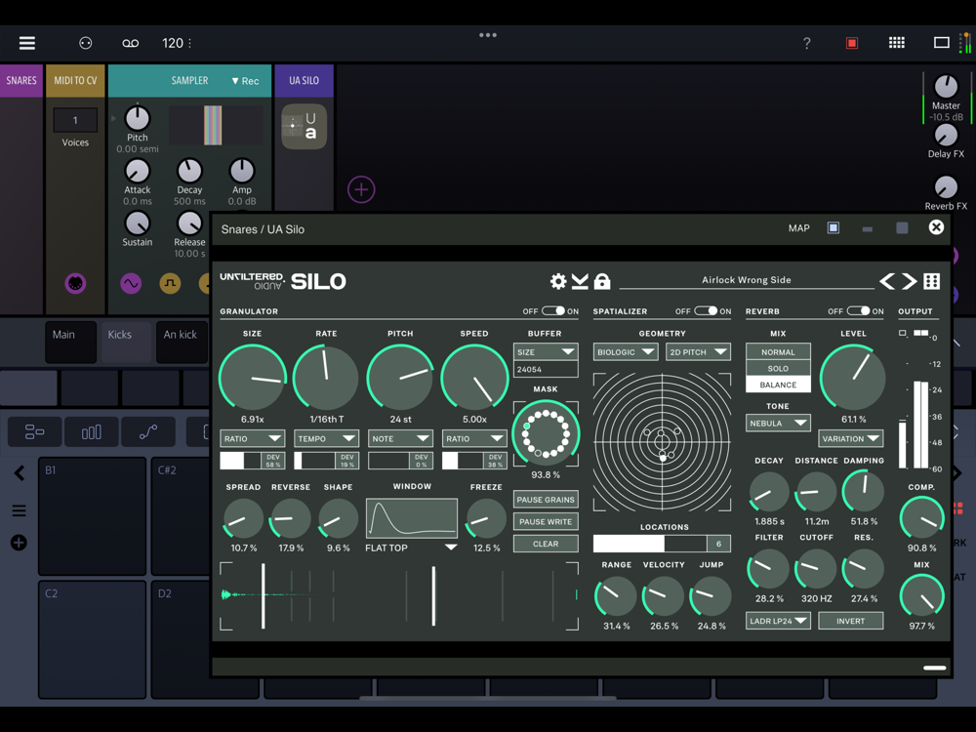The image size is (976, 732).
Task: Open the Rate TEMPO dropdown
Action: pyautogui.click(x=326, y=439)
